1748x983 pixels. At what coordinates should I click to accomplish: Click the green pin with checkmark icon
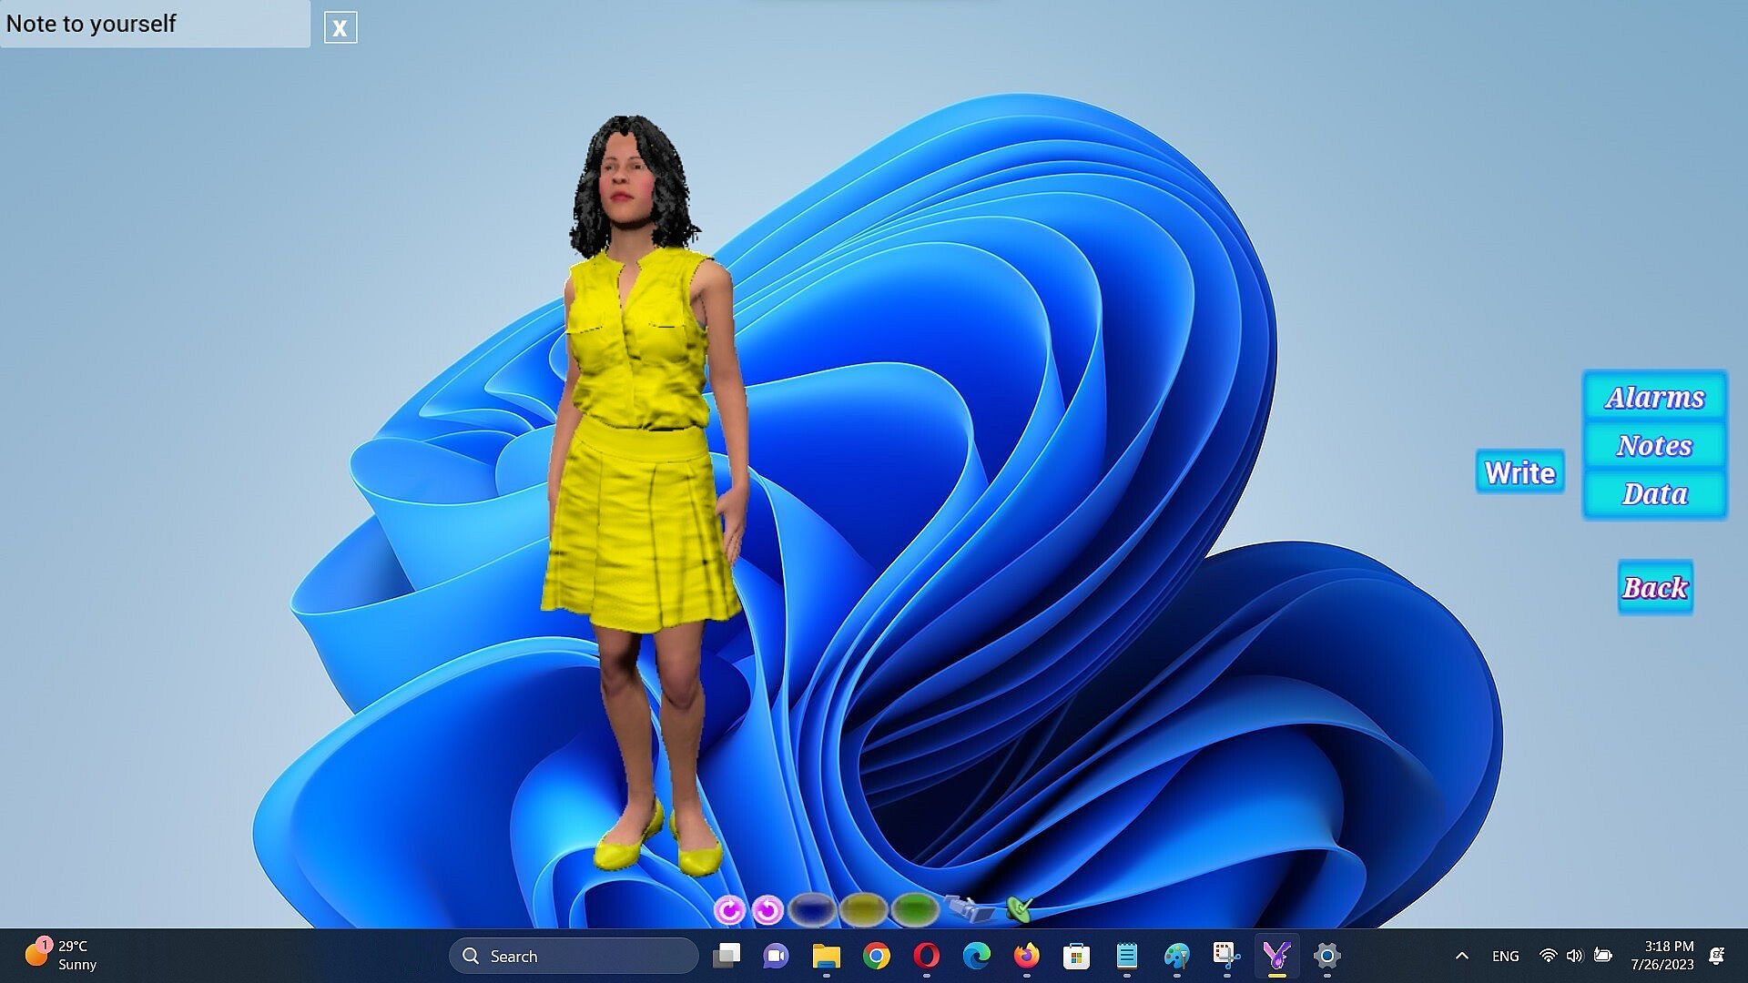1020,907
